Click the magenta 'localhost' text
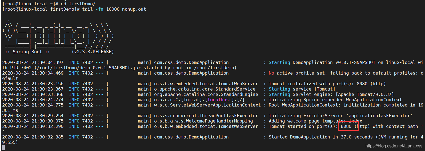 click(x=219, y=100)
